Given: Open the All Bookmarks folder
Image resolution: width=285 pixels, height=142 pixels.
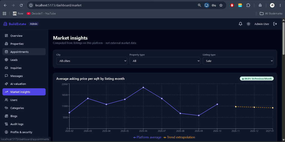Looking at the screenshot, I should pos(271,13).
